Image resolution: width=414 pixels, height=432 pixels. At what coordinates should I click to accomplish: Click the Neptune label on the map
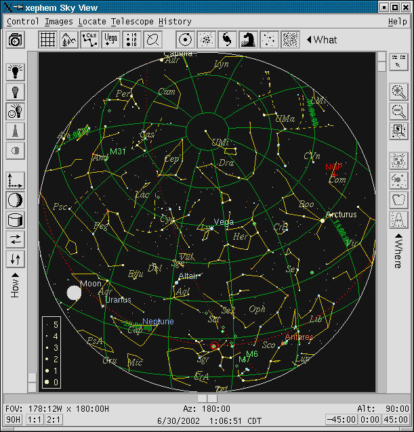pyautogui.click(x=158, y=321)
